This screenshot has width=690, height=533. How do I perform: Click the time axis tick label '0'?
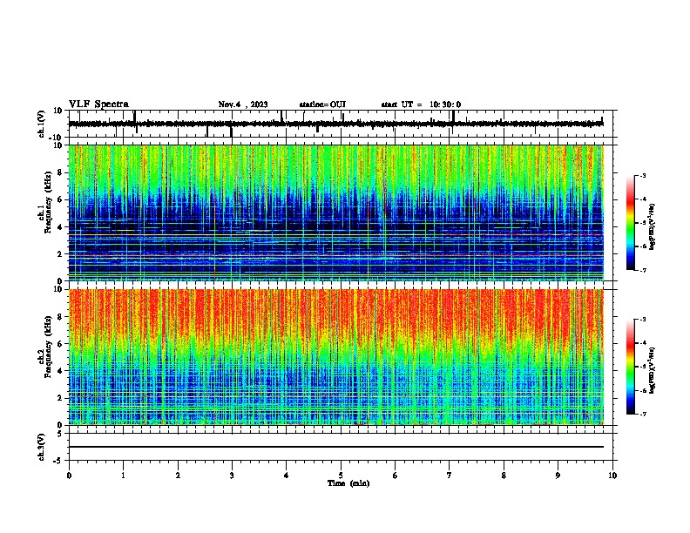(x=69, y=476)
